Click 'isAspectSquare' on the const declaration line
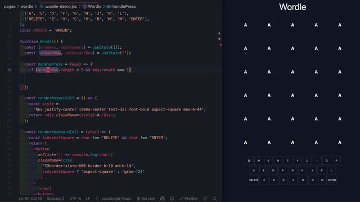This screenshot has width=360, height=202. coord(58,137)
